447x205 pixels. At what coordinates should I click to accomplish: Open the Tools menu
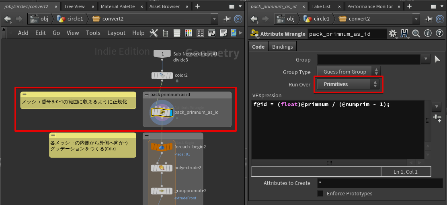click(93, 33)
